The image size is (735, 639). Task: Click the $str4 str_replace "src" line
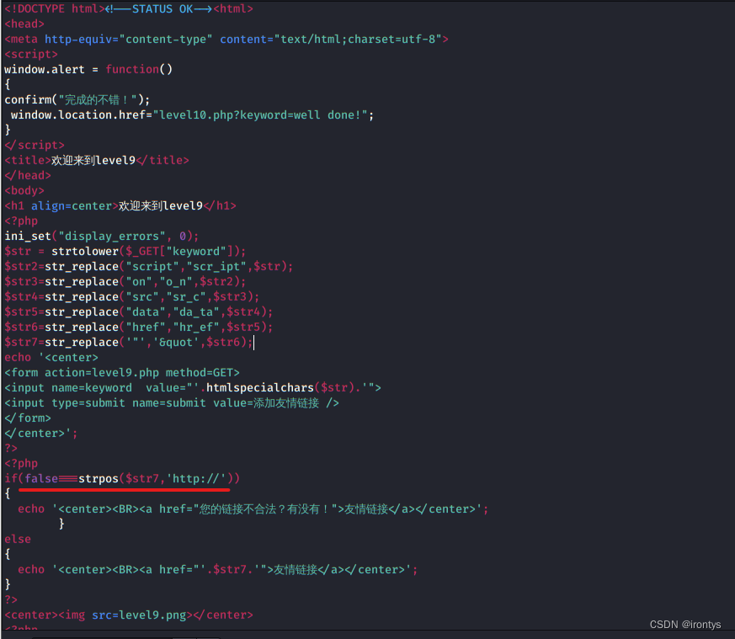point(131,296)
